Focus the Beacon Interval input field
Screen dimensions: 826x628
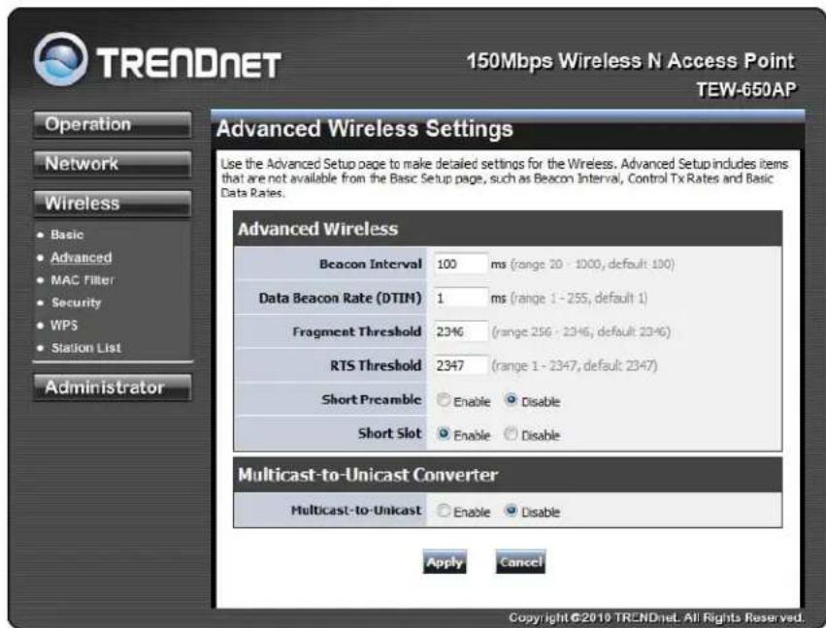pos(460,264)
